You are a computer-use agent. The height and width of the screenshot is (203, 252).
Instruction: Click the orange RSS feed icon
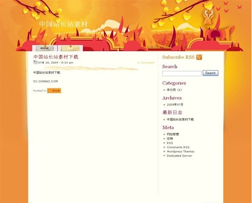click(x=199, y=57)
